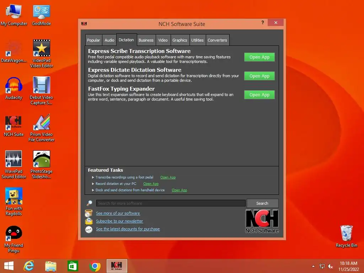Close the NCH Software Suite window

[x=275, y=22]
